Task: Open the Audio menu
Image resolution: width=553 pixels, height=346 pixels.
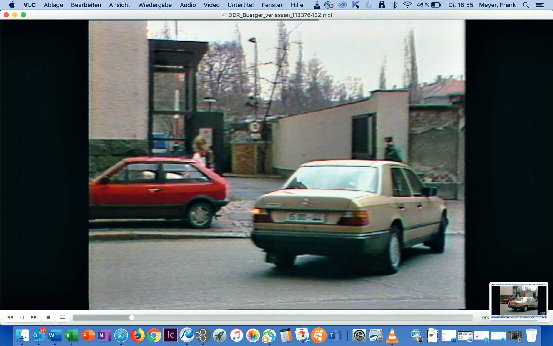Action: point(188,5)
